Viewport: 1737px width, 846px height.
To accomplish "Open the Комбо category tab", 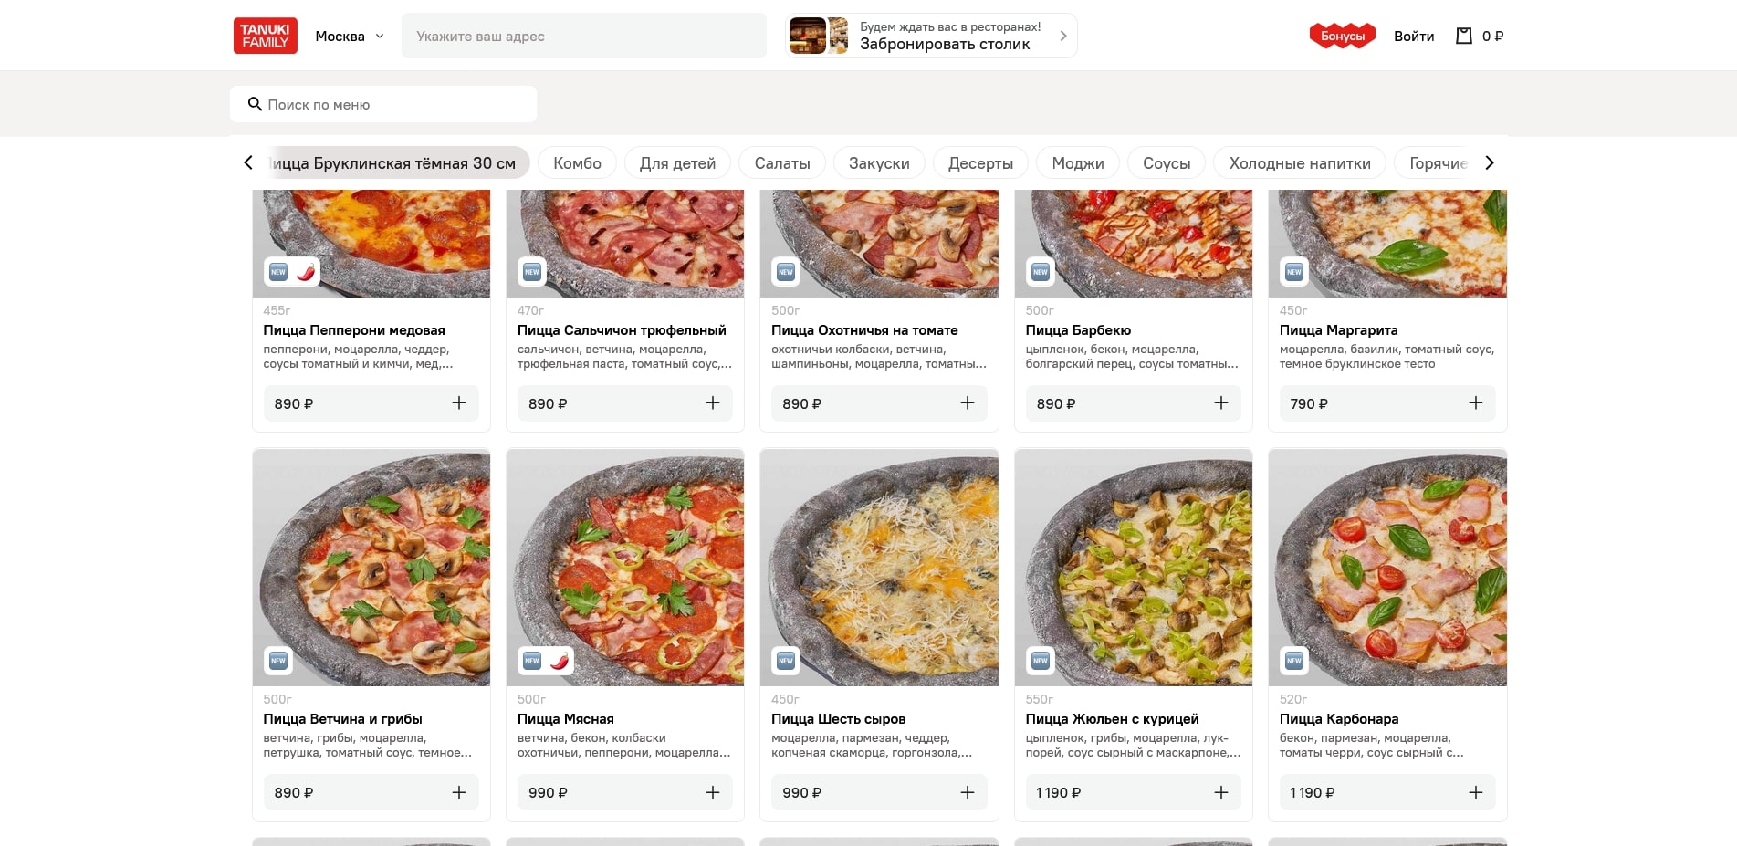I will (577, 163).
